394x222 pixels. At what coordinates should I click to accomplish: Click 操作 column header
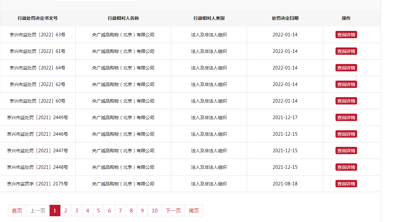[x=346, y=18]
